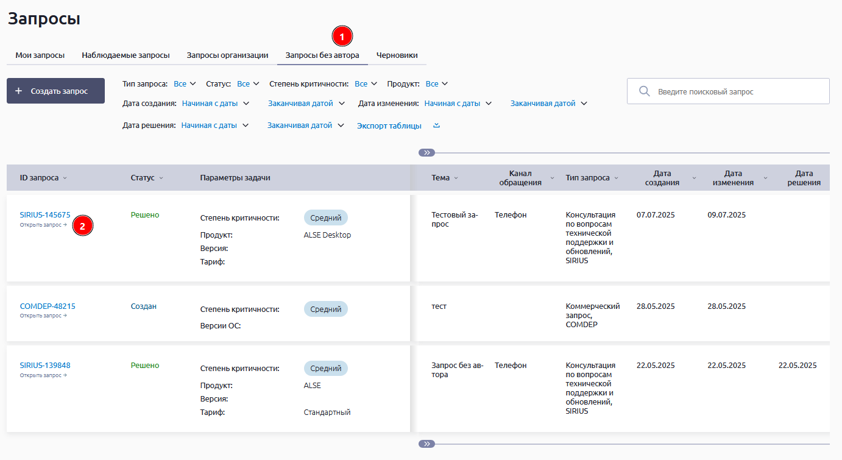This screenshot has height=460, width=842.
Task: Sort by Тема column arrow
Action: [456, 178]
